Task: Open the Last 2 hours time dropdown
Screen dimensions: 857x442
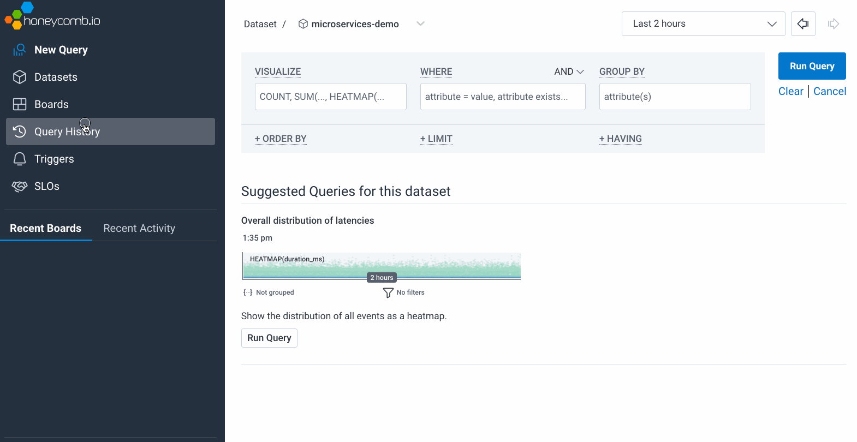Action: point(703,23)
